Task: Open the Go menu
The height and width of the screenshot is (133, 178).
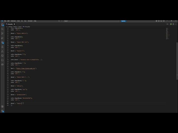Action: tap(22, 21)
